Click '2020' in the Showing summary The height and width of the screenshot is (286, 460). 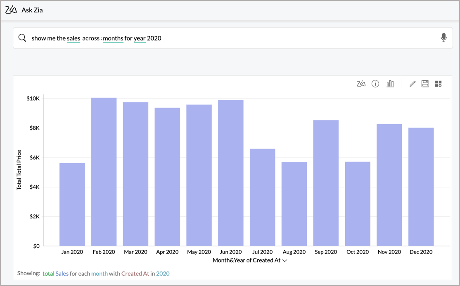point(163,273)
